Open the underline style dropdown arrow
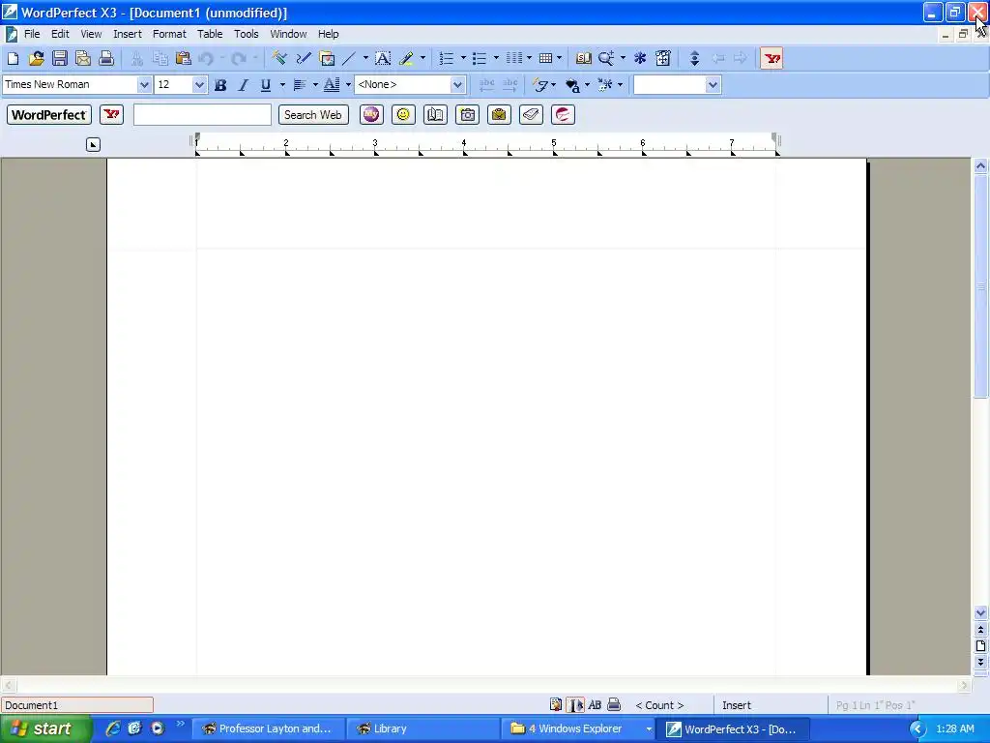Viewport: 990px width, 743px height. pyautogui.click(x=282, y=85)
